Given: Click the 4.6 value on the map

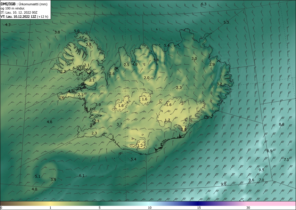Looking at the screenshot, I should [49, 122].
